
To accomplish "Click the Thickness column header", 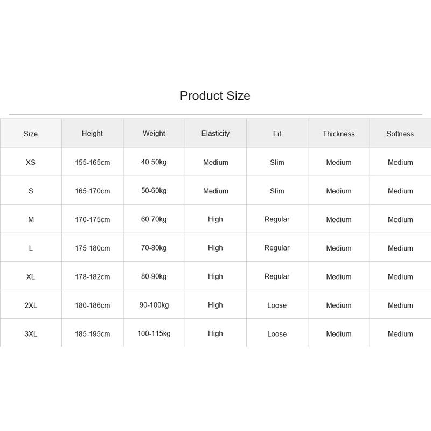I will click(x=339, y=134).
